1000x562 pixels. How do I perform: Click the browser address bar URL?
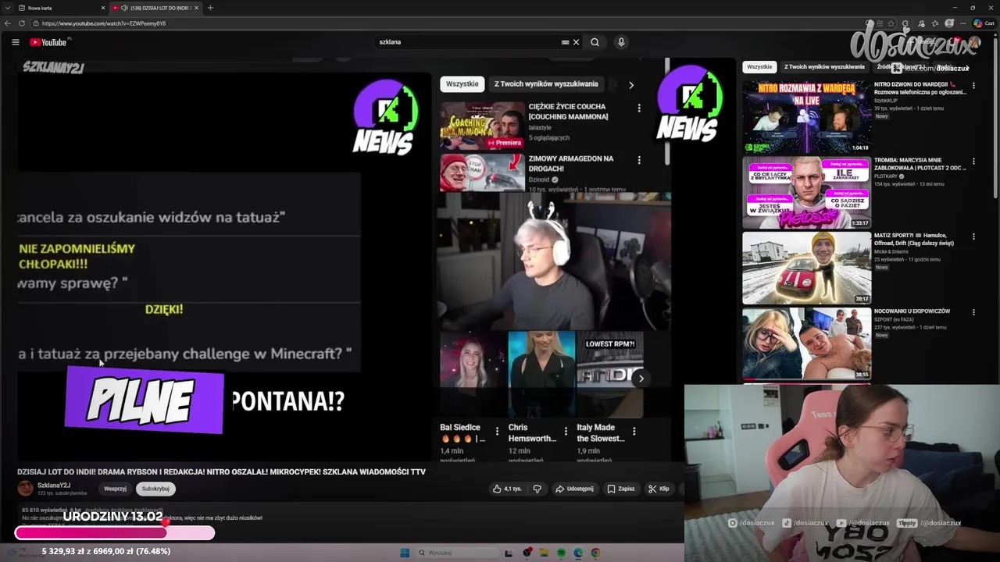[x=103, y=23]
